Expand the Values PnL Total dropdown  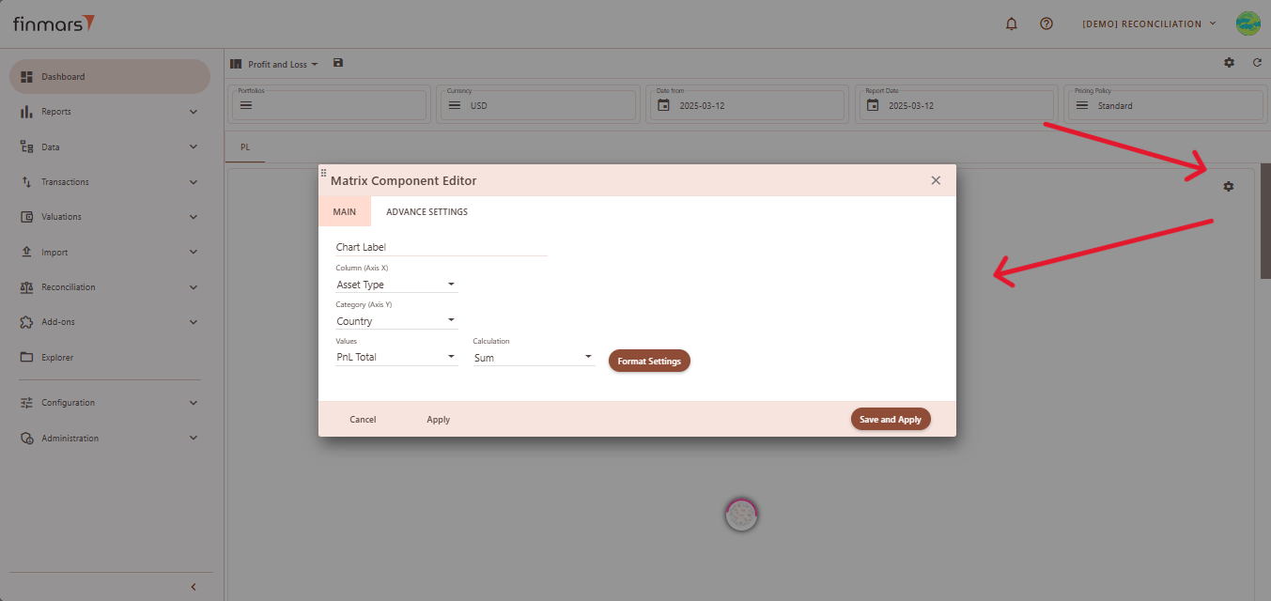[396, 358]
